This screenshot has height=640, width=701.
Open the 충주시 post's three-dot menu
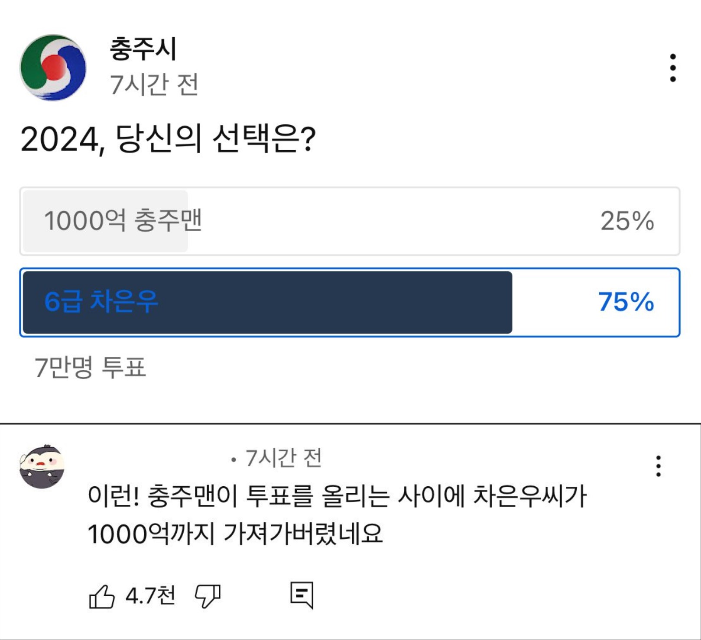pos(672,68)
